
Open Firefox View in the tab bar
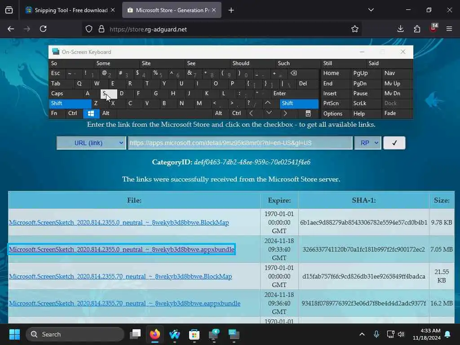[9, 10]
